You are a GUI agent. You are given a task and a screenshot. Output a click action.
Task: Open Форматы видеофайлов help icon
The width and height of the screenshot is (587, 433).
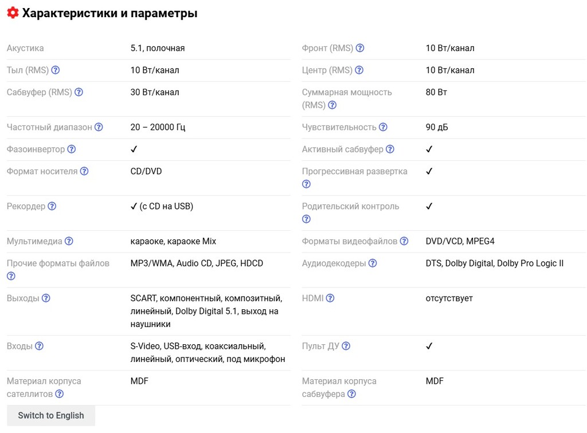[404, 241]
